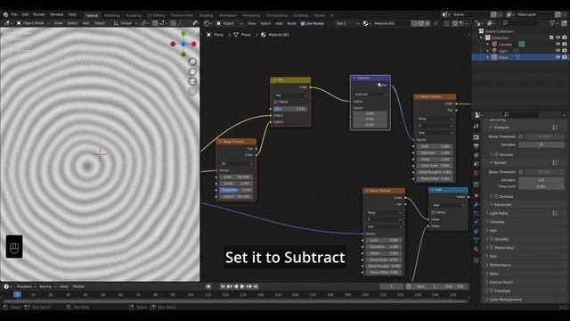This screenshot has width=570, height=321.
Task: Open the File menu
Action: coord(14,14)
